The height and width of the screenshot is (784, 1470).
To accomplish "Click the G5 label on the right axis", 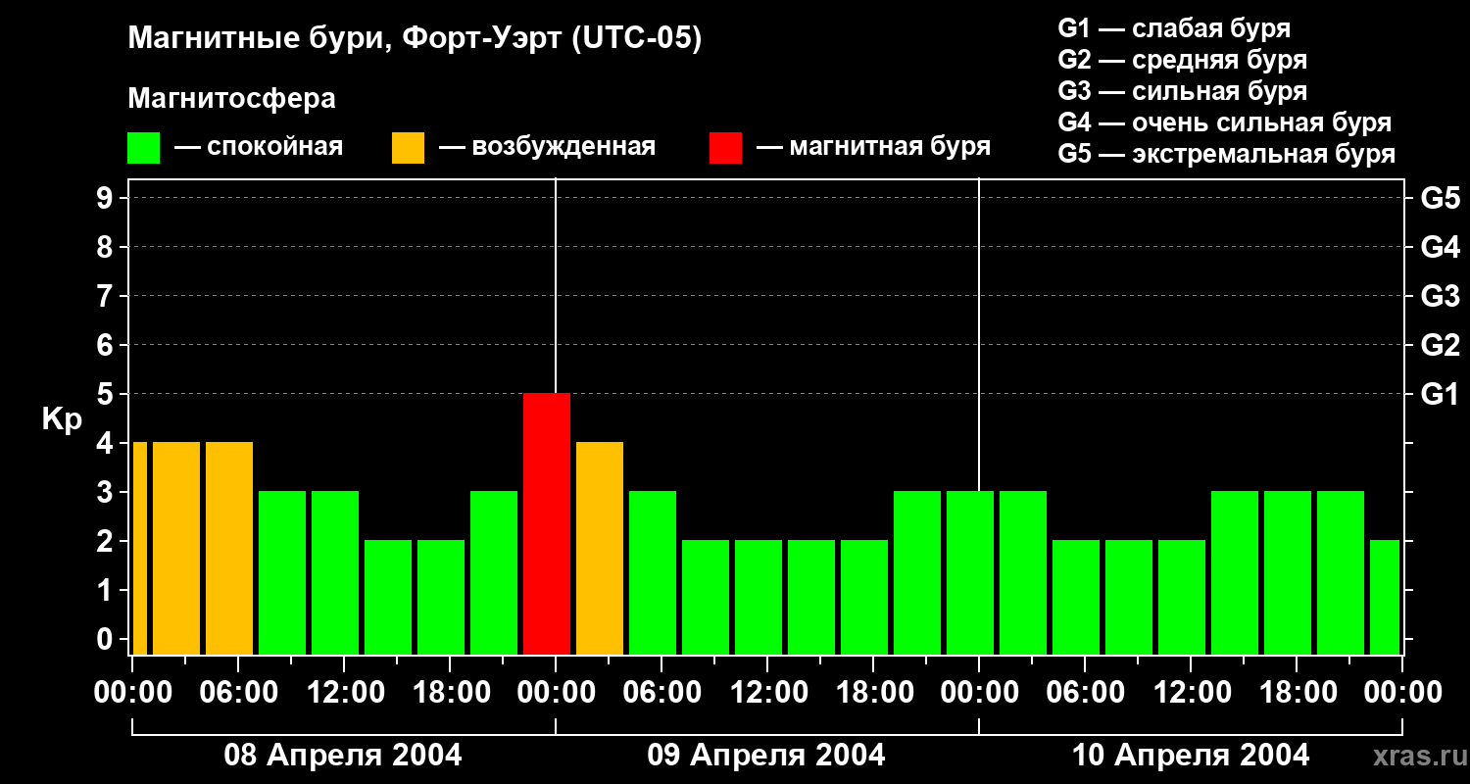I will (x=1440, y=198).
